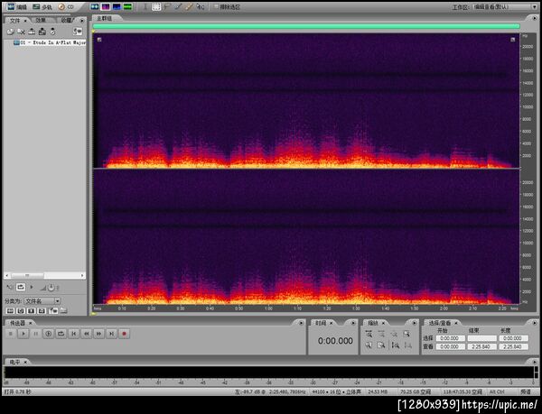Click the loop play transport button
Screen dimensions: 542x414
click(x=61, y=334)
